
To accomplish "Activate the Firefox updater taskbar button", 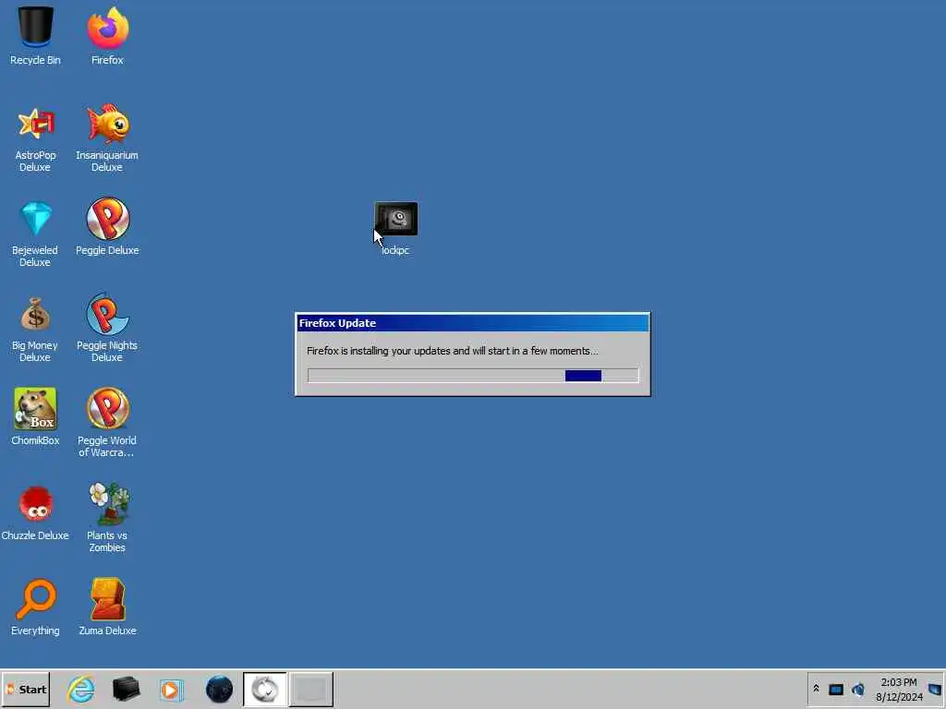I will (x=265, y=689).
